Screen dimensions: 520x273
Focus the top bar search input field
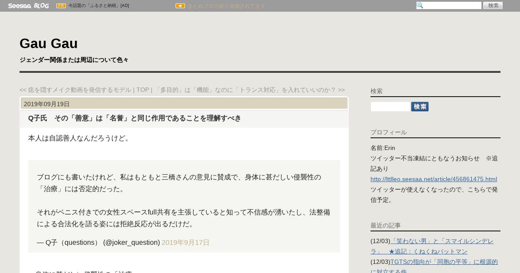click(x=449, y=6)
